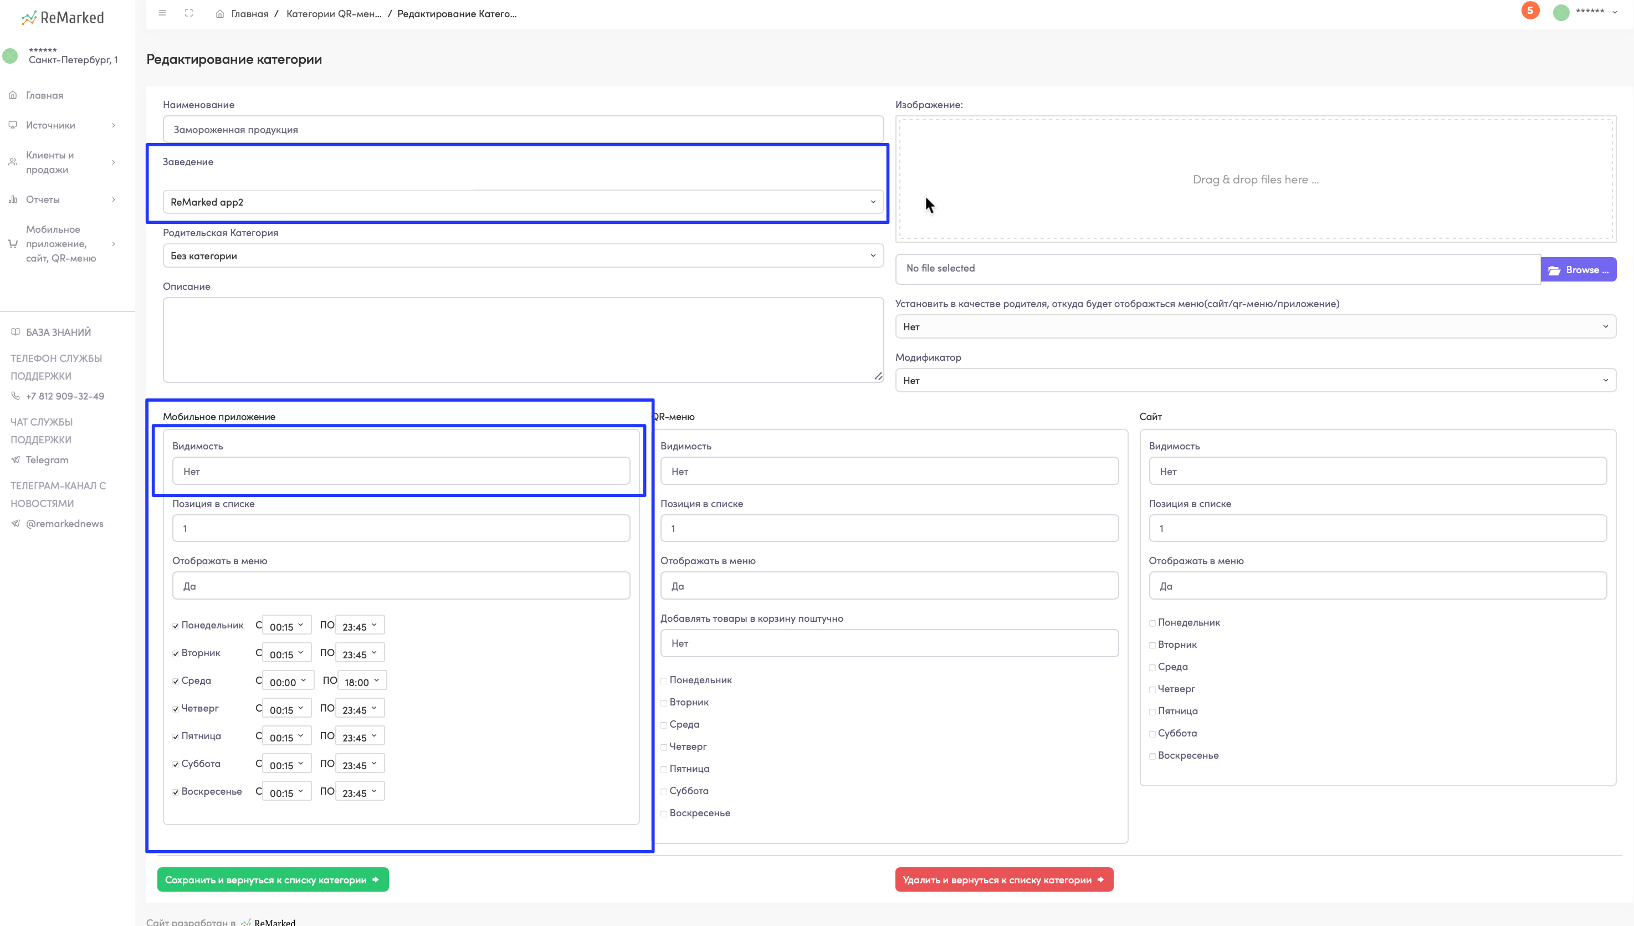Click the phone icon next to support number
The width and height of the screenshot is (1634, 926).
pyautogui.click(x=16, y=396)
